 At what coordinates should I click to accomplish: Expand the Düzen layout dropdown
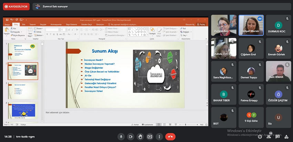(x=40, y=28)
